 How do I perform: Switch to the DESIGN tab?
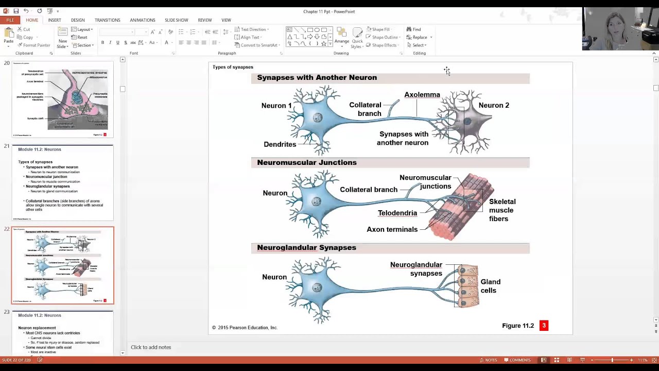(78, 20)
